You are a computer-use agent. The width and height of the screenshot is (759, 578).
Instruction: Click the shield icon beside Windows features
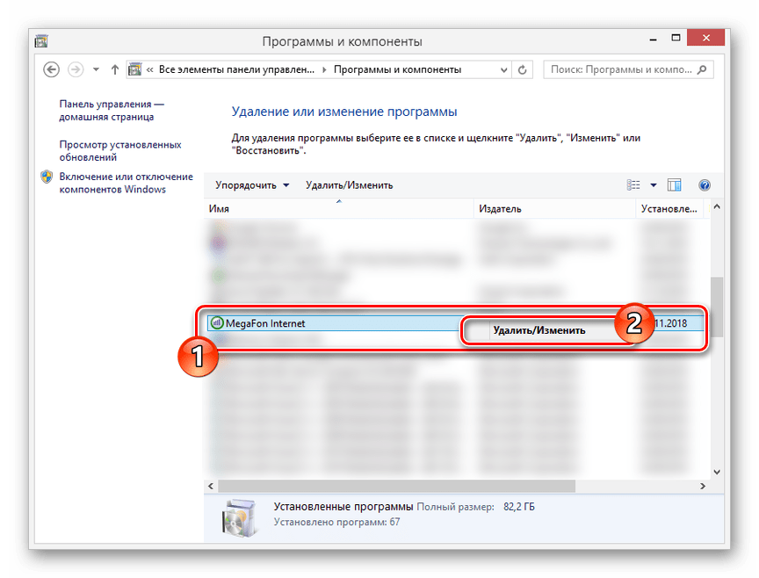[47, 177]
